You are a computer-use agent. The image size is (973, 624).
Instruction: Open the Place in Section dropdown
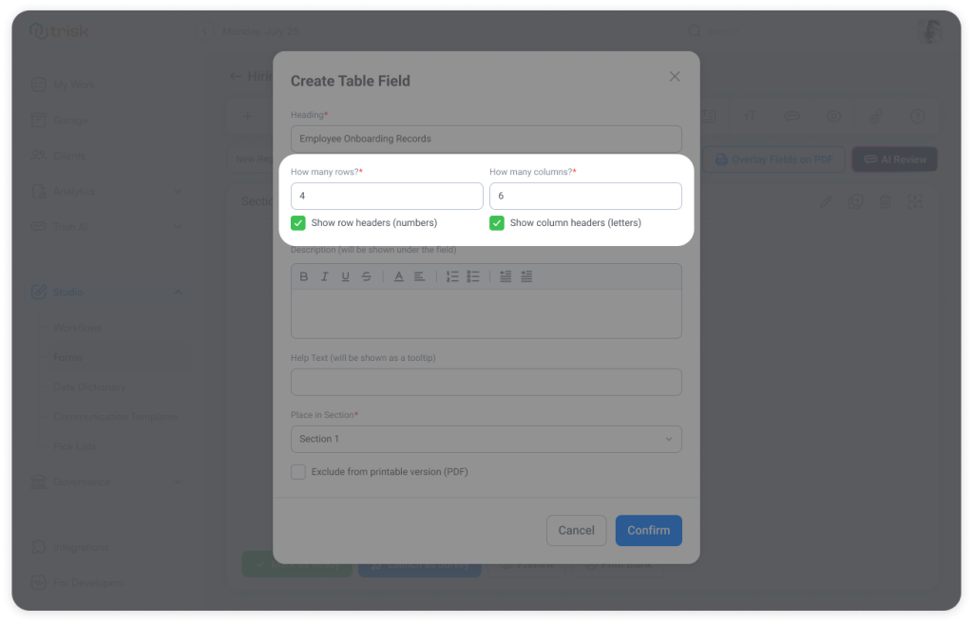(x=486, y=439)
